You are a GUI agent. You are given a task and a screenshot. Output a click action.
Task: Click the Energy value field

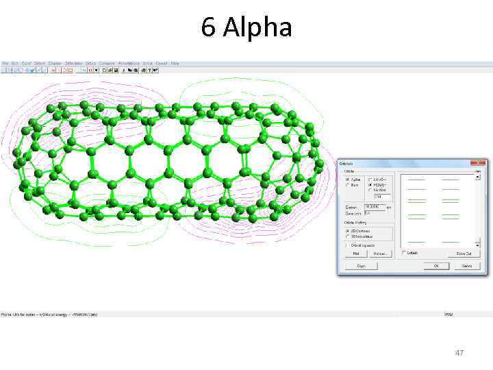point(375,208)
